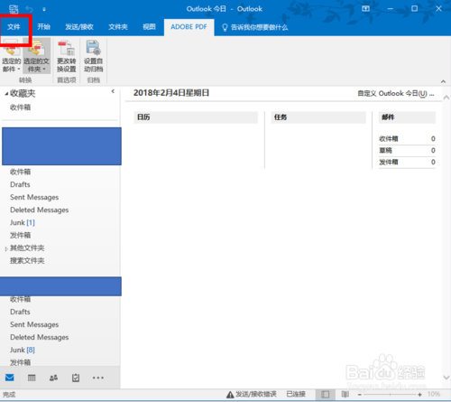Open the quick access toolbar customize dropdown
Screen dimensions: 451x402
point(44,9)
